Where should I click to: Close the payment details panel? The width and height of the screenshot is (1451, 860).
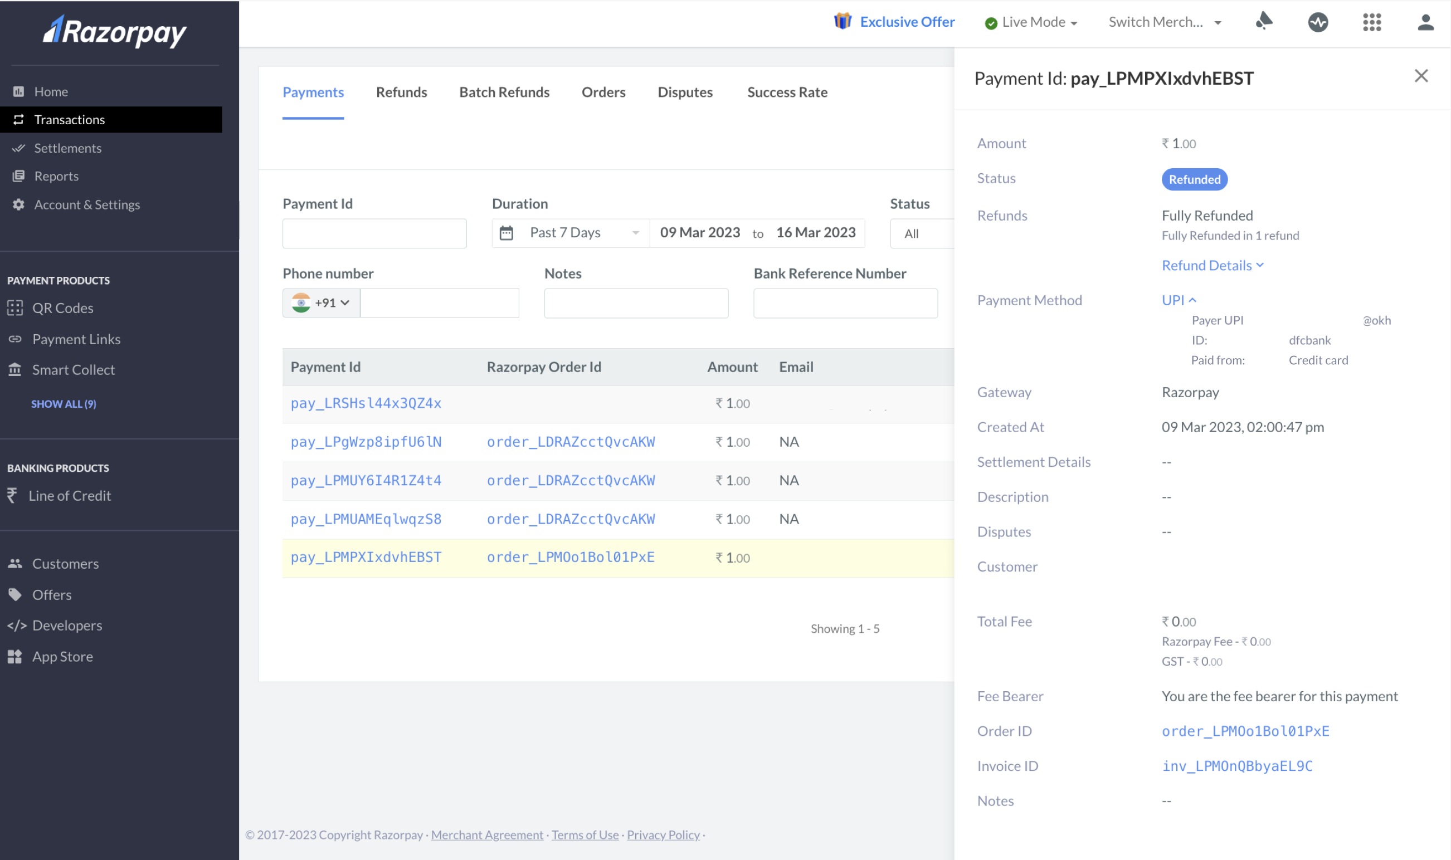click(1421, 76)
